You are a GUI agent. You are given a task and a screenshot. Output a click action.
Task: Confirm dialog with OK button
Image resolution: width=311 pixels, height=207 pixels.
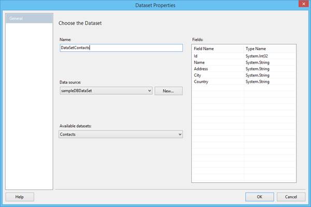tap(259, 197)
